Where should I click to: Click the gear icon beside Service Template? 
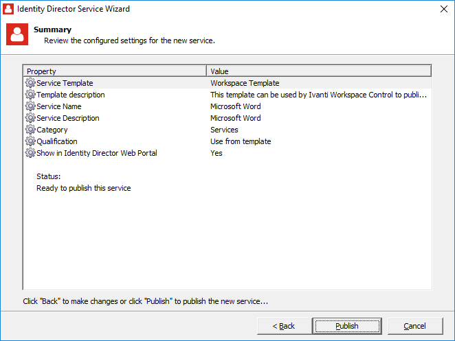coord(30,83)
